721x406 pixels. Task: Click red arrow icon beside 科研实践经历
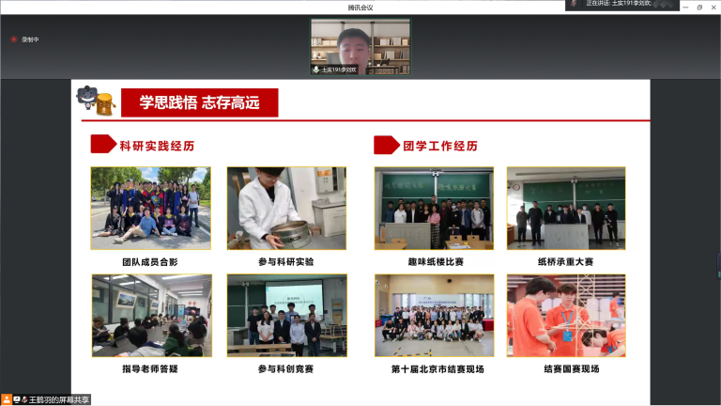[x=102, y=146]
